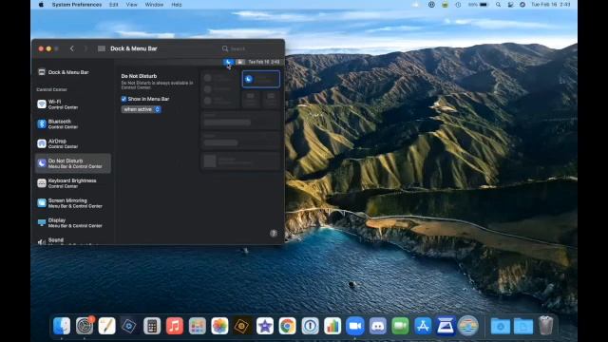Viewport: 608px width, 342px height.
Task: Launch Numbers from the Dock
Action: (332, 326)
